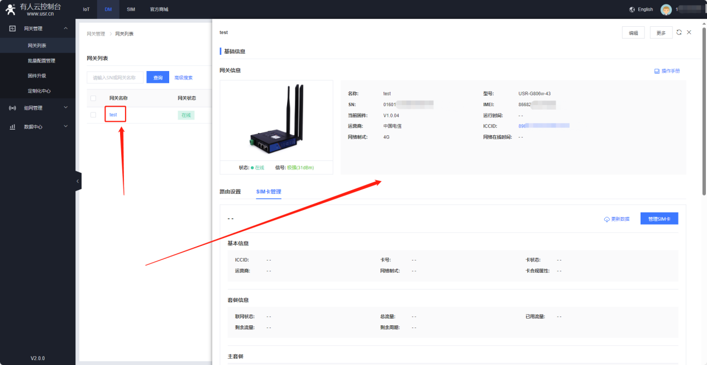Open 固件升级 in the sidebar
This screenshot has height=365, width=707.
tap(37, 75)
